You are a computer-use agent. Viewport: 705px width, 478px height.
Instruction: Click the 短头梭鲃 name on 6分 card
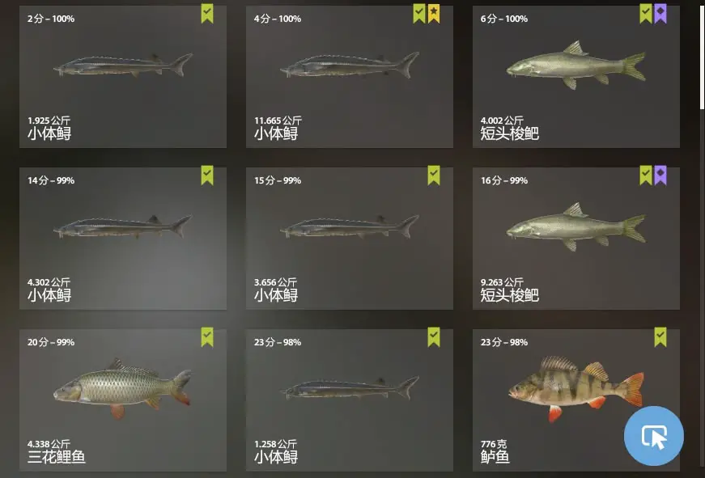pyautogui.click(x=510, y=133)
